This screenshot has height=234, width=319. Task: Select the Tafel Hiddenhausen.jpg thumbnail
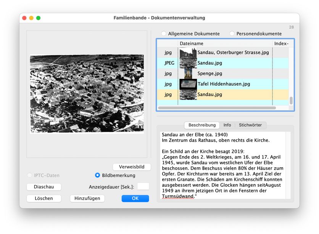coord(188,84)
